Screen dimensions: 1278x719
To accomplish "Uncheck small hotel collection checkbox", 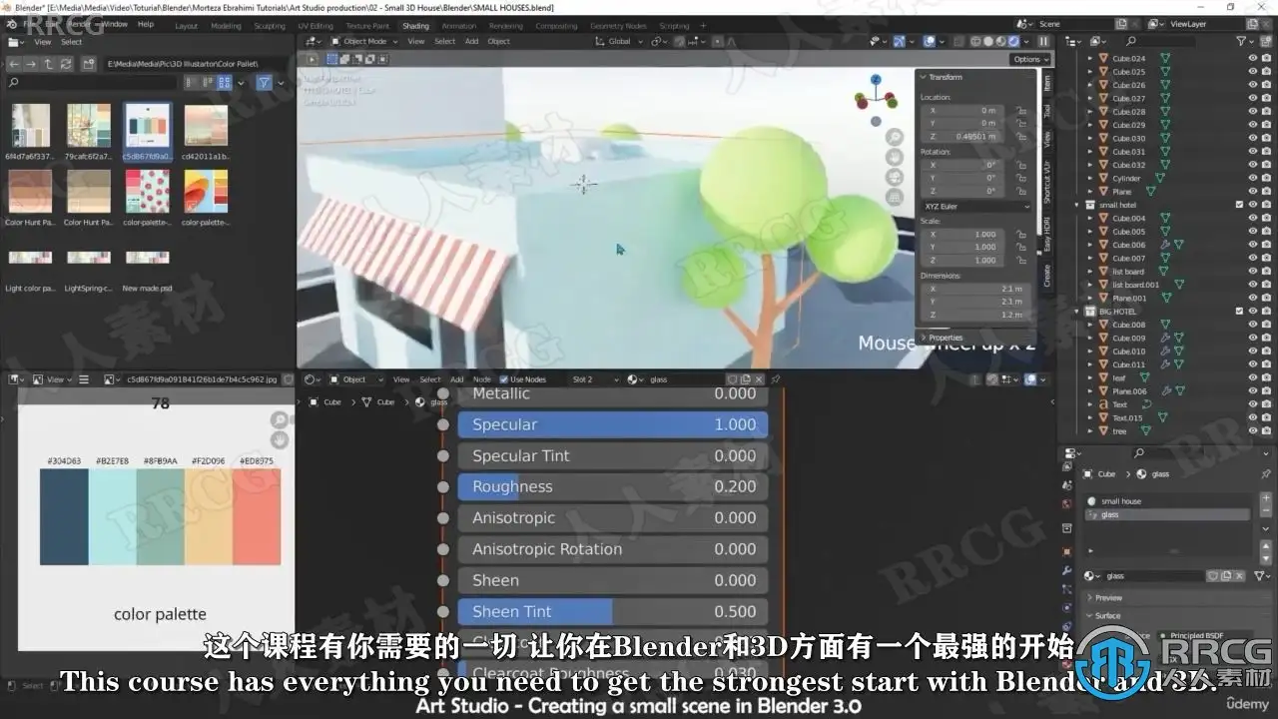I will tap(1240, 205).
